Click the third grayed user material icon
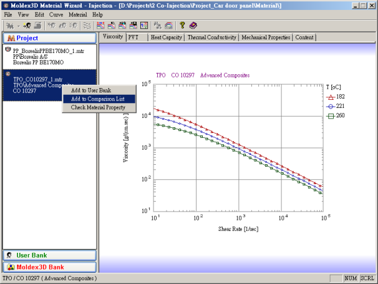The height and width of the screenshot is (284, 378). pos(74,26)
